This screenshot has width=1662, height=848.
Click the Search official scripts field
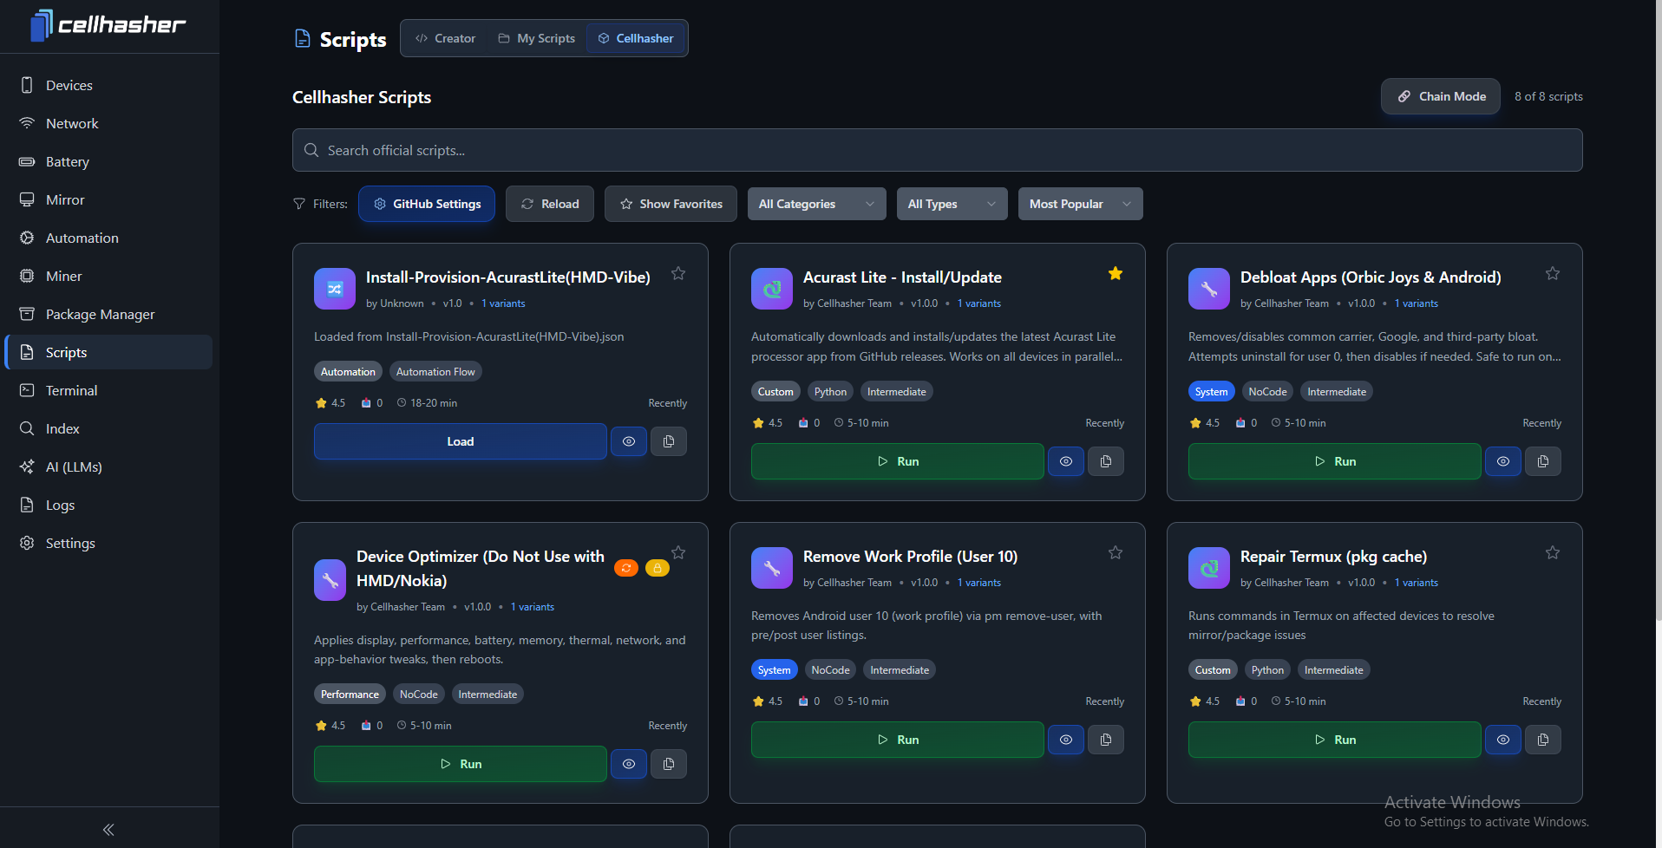point(937,150)
